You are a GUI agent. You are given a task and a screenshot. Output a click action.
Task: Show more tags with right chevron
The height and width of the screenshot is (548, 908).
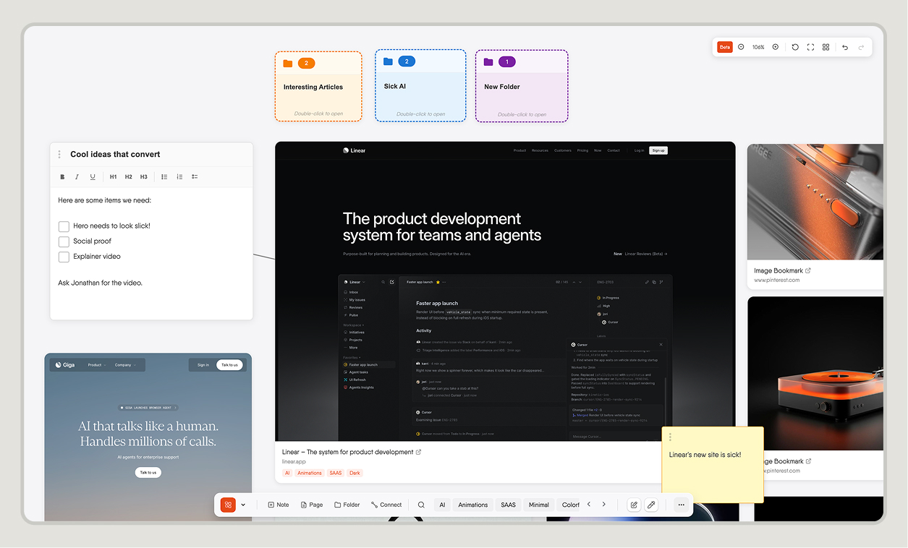[x=604, y=505]
